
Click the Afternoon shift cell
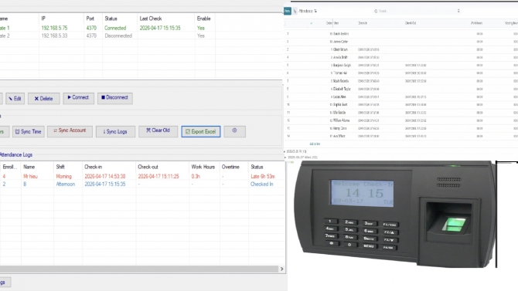tap(66, 184)
